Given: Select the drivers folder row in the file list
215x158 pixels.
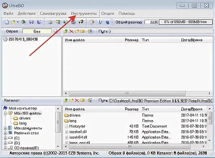Looking at the screenshot, I should click(135, 115).
